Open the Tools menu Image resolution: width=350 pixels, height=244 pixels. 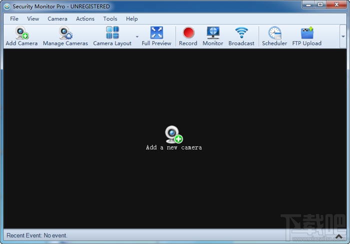(x=110, y=19)
